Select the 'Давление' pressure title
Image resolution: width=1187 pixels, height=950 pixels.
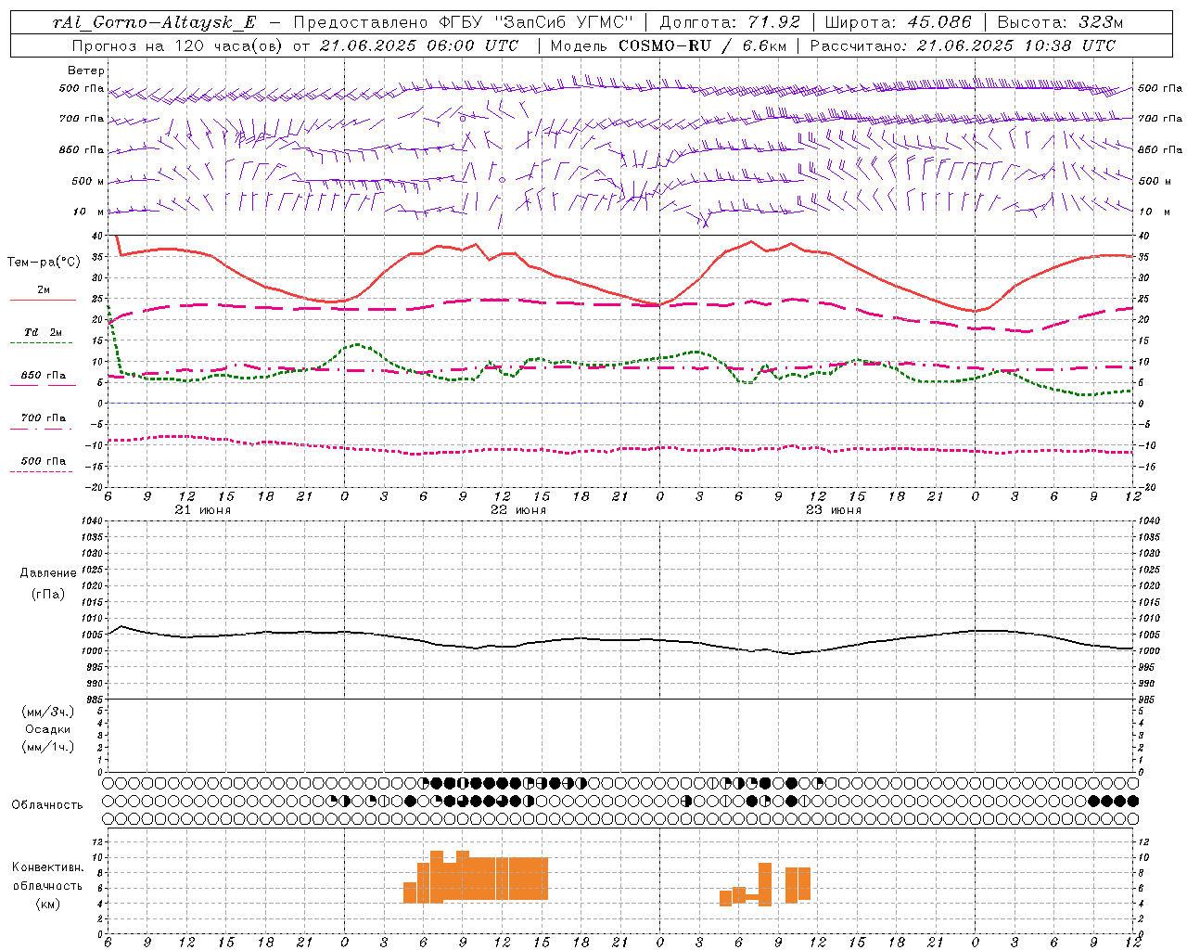tap(48, 573)
